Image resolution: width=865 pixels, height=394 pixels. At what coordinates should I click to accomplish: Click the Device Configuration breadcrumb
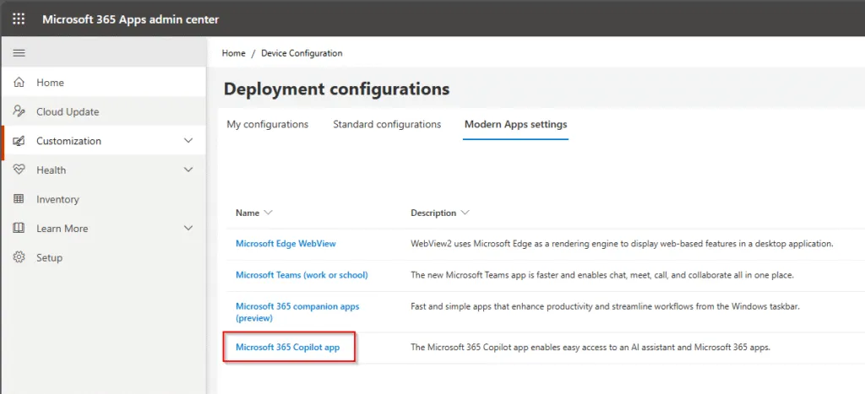click(x=302, y=53)
